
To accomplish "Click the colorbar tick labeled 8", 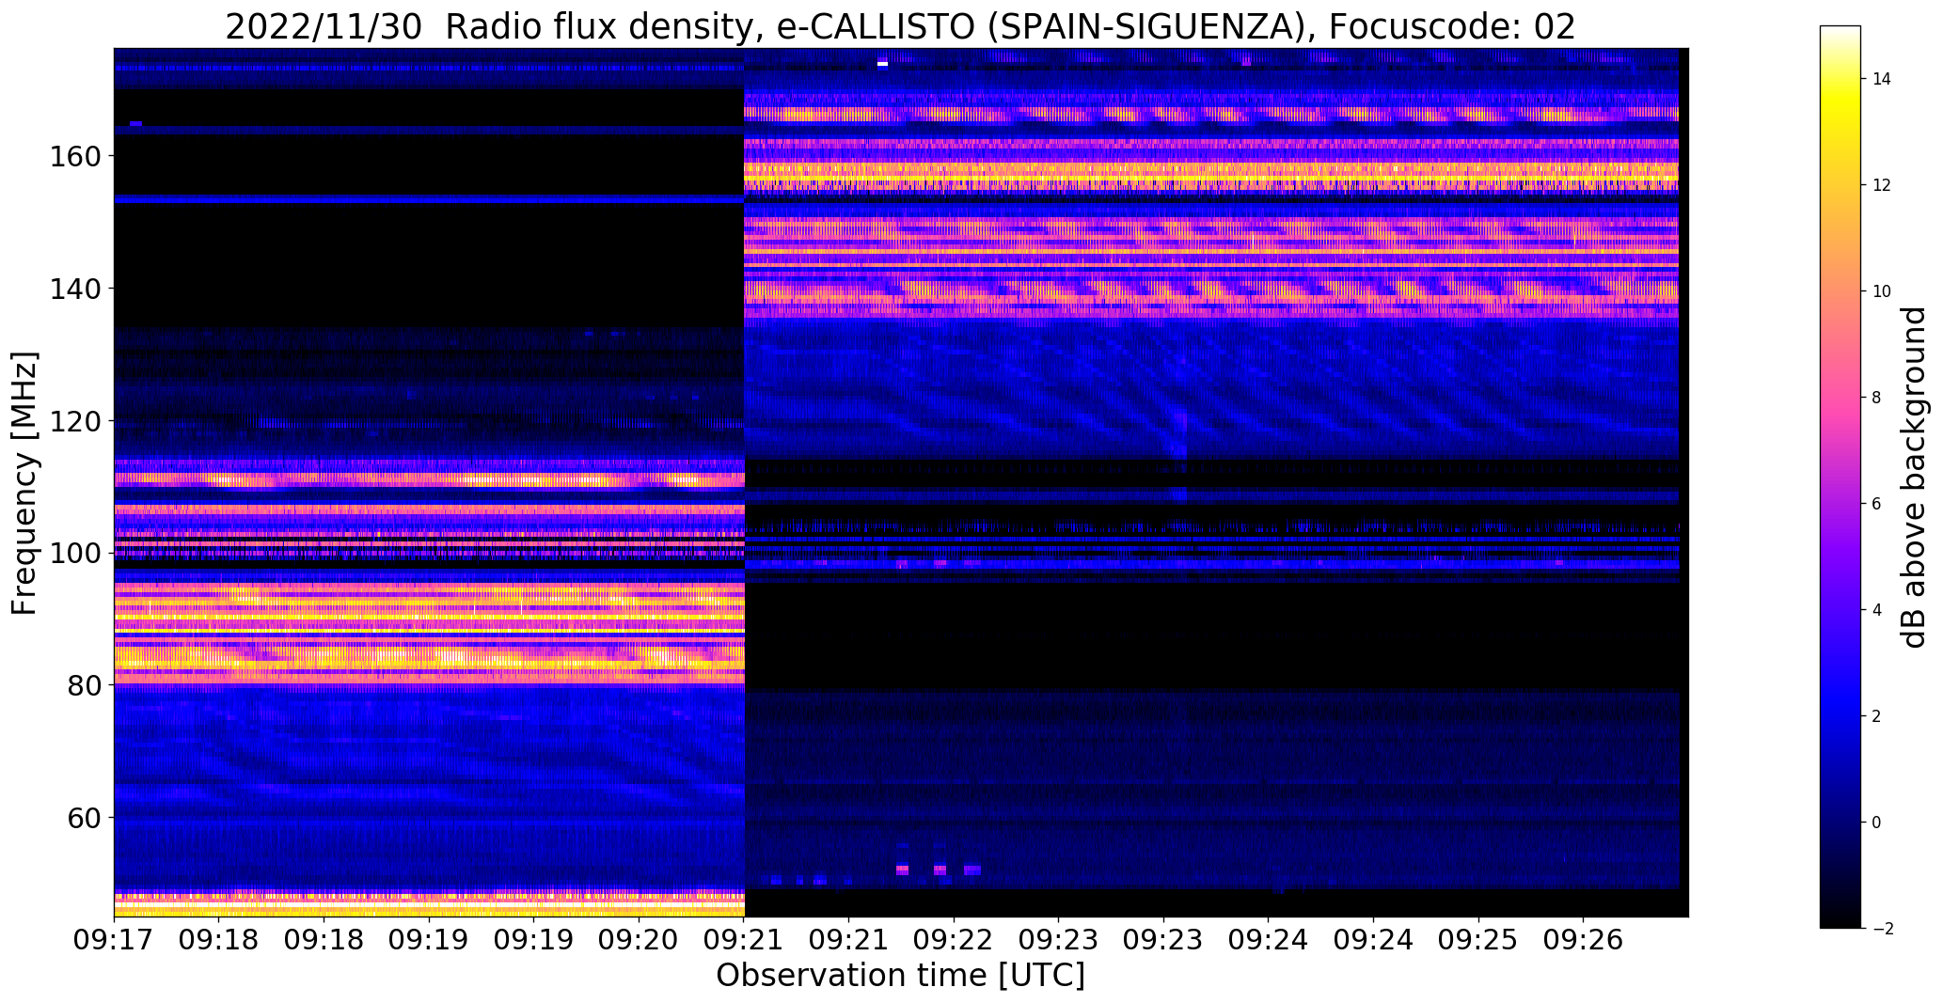I will pyautogui.click(x=1876, y=398).
